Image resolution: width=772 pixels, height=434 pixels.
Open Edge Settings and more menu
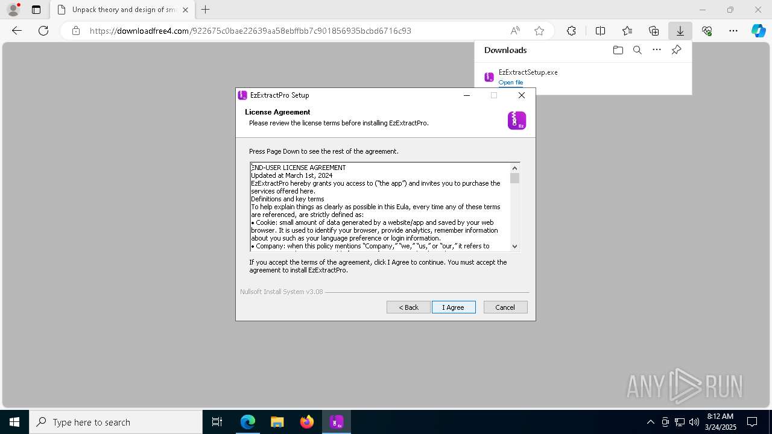(733, 31)
